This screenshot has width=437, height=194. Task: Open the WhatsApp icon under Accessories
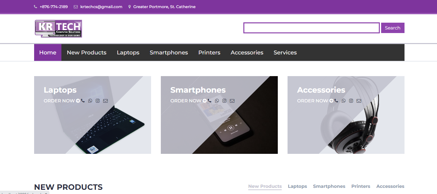click(x=344, y=101)
